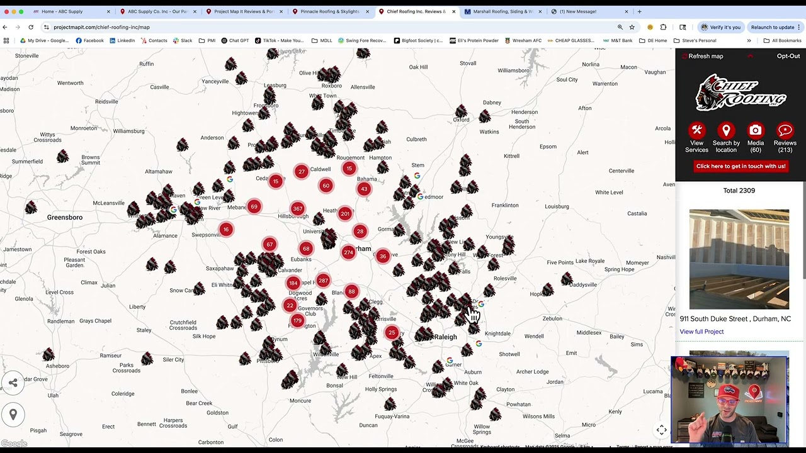Open the Chat GPT bookmark
Viewport: 806px width, 453px height.
235,40
